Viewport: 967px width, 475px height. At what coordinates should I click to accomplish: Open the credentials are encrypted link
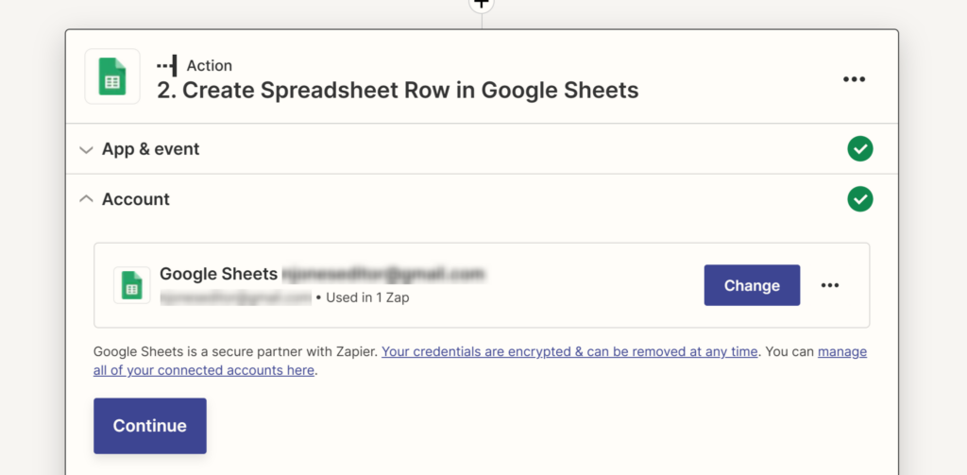point(569,351)
